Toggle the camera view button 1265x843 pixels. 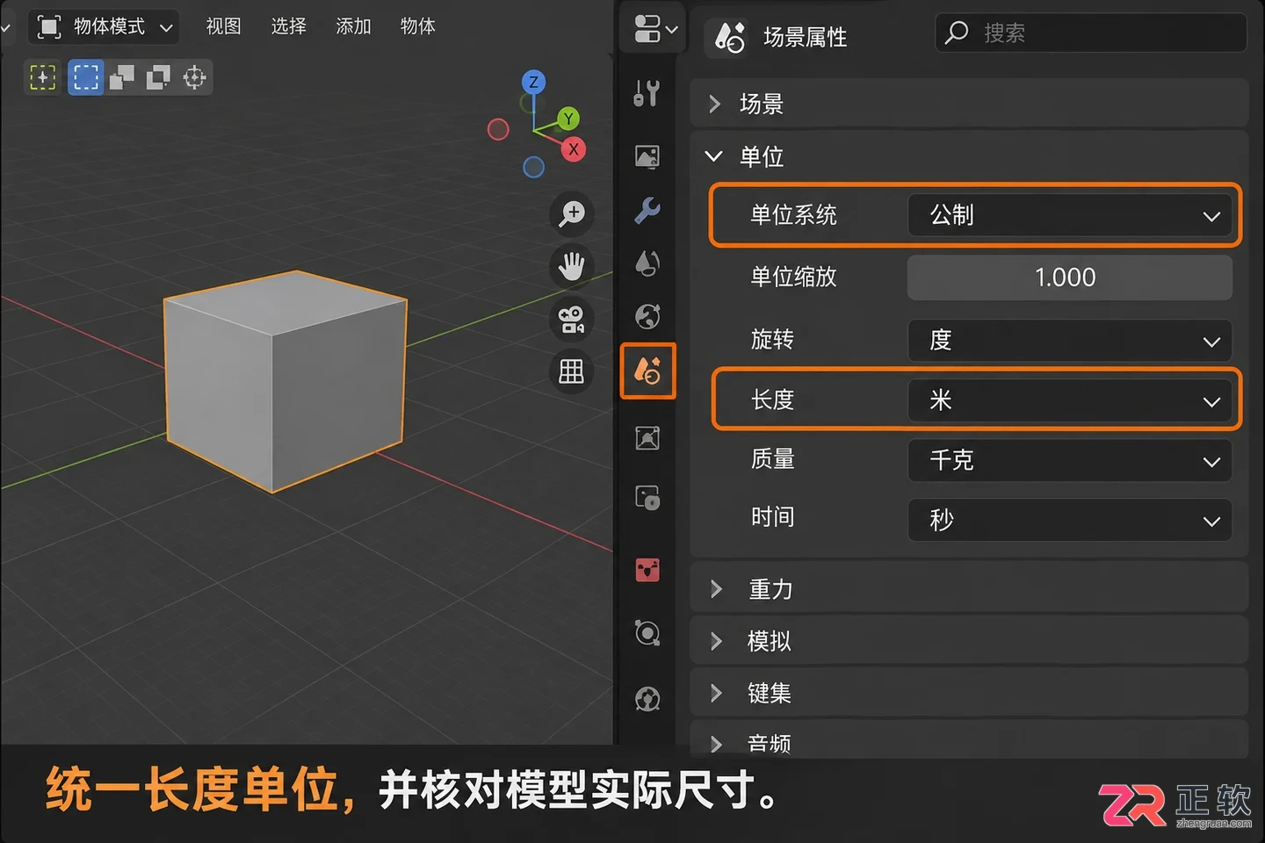(x=572, y=319)
